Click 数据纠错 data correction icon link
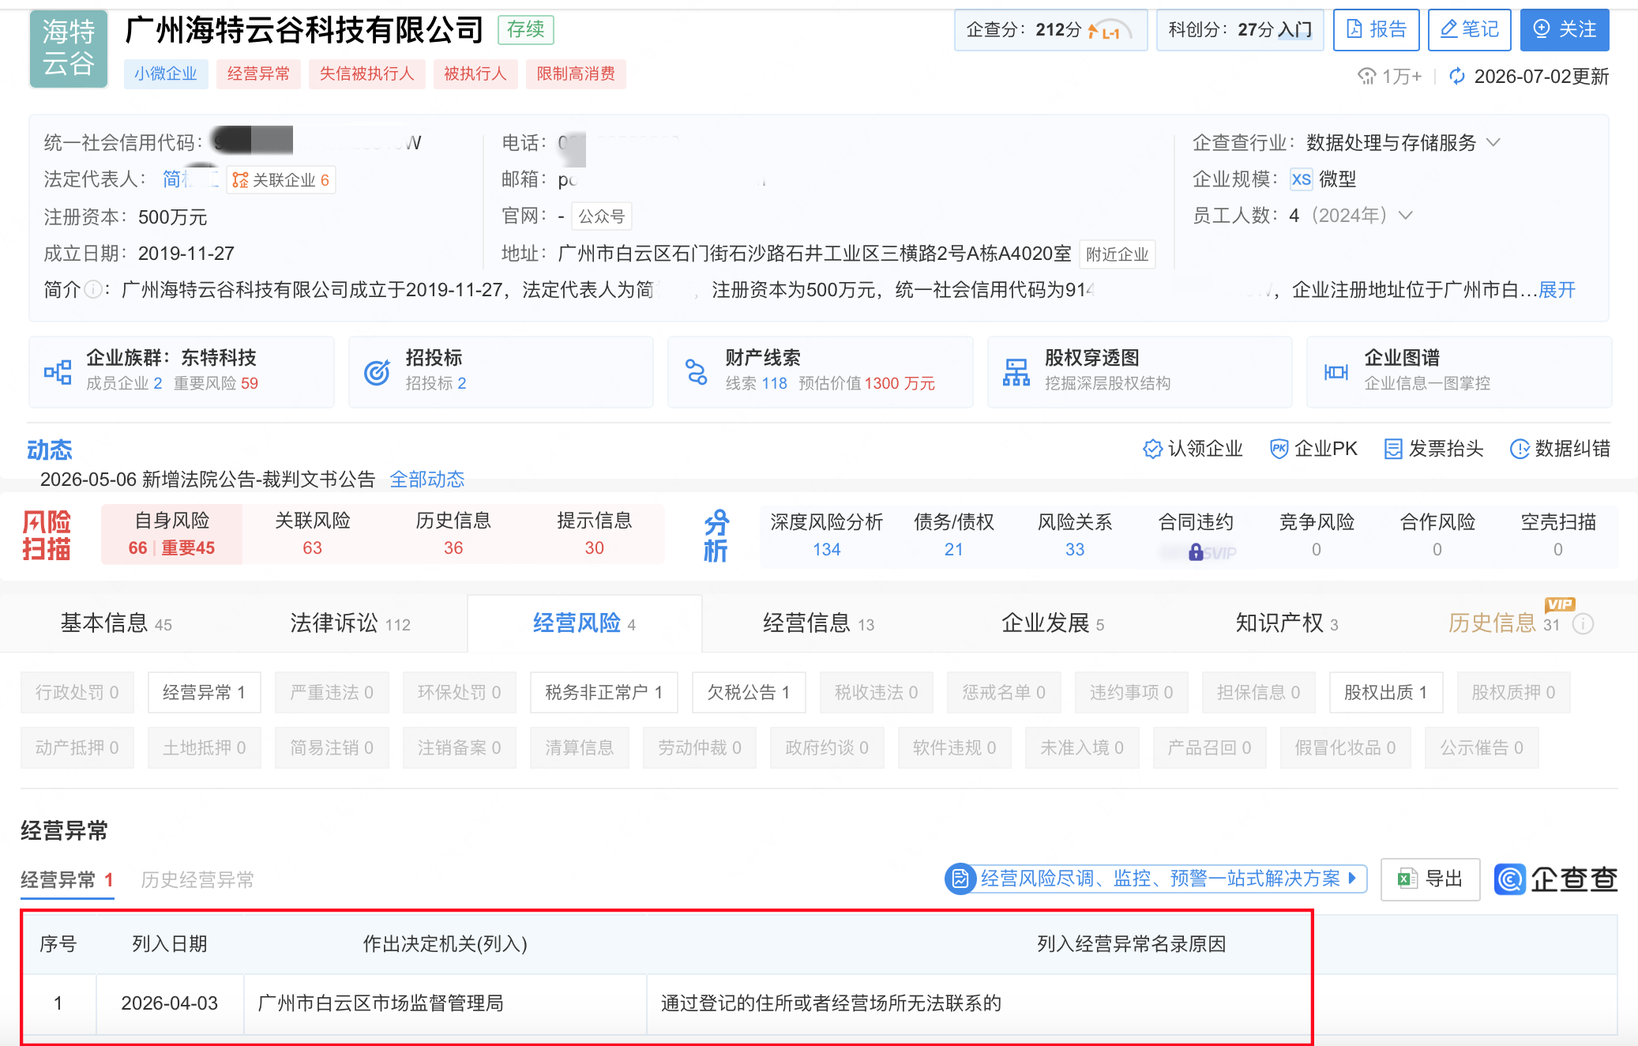 pyautogui.click(x=1560, y=449)
